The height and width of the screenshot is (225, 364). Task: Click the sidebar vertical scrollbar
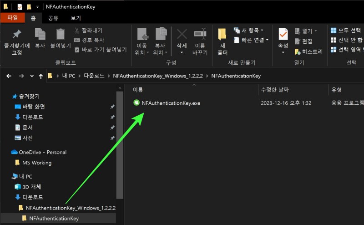(x=120, y=144)
